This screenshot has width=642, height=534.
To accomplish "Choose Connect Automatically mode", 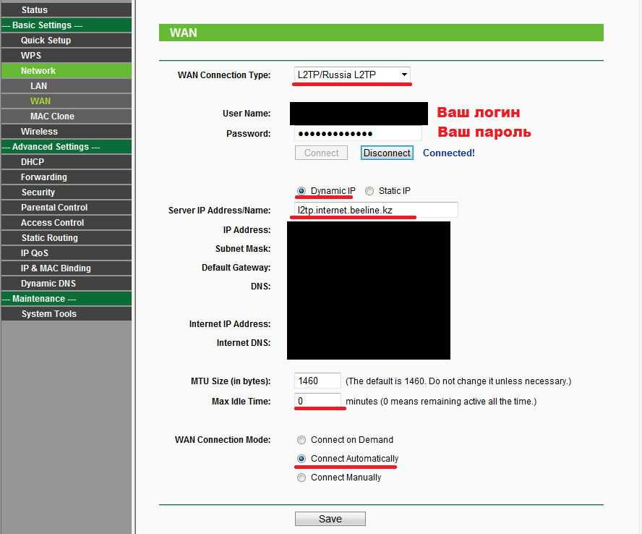I will coord(301,459).
